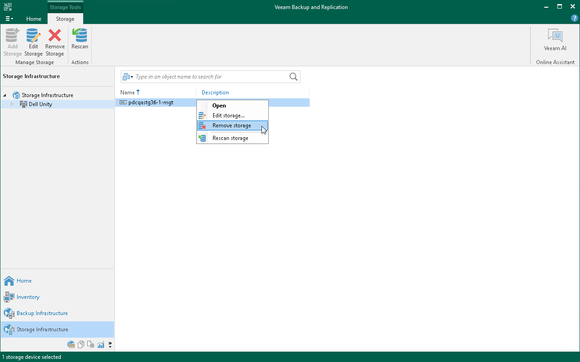Open the Storage Infrastructure view in the bottom navigation
Image resolution: width=580 pixels, height=362 pixels.
coord(57,330)
